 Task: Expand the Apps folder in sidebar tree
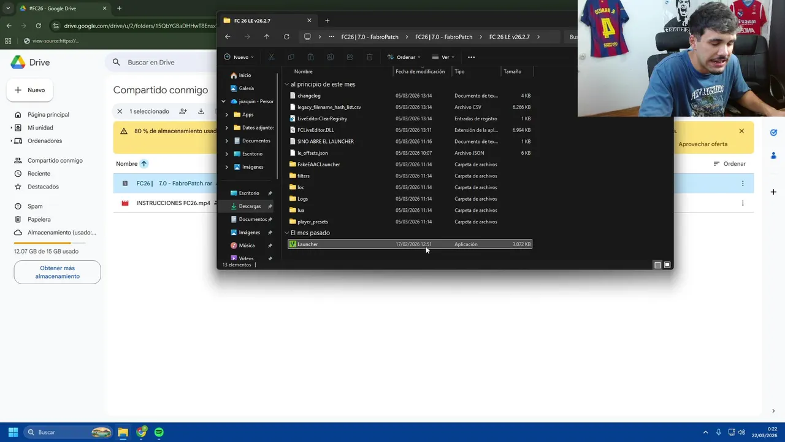227,114
